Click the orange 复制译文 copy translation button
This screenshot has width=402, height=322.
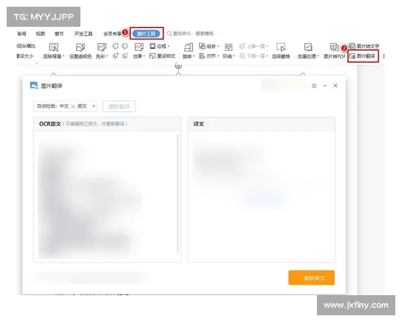click(312, 278)
